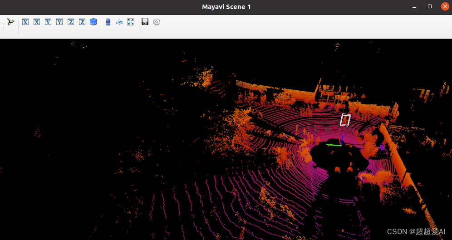Open scene configuration gear icon

157,22
